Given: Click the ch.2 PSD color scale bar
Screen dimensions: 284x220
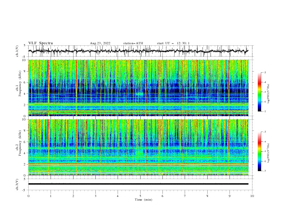Looking at the screenshot, I should (x=260, y=151).
